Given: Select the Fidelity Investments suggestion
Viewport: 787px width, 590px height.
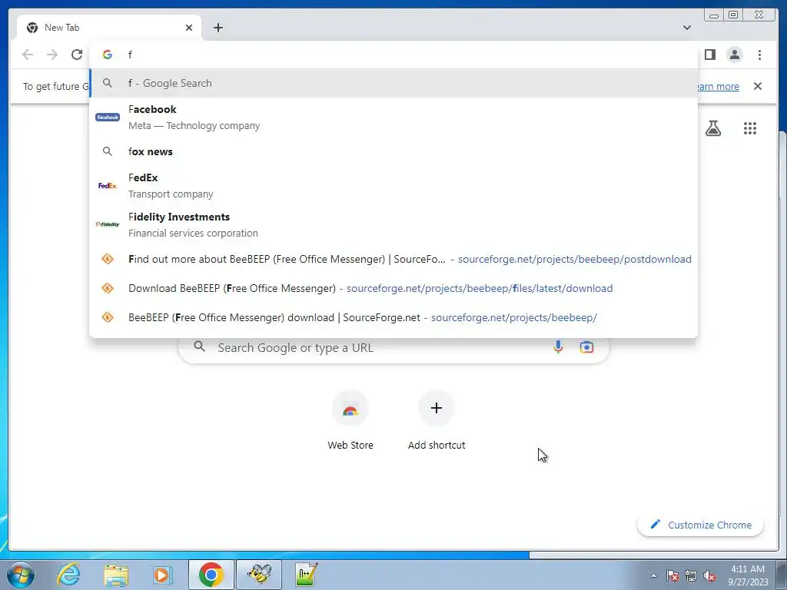Looking at the screenshot, I should tap(393, 225).
